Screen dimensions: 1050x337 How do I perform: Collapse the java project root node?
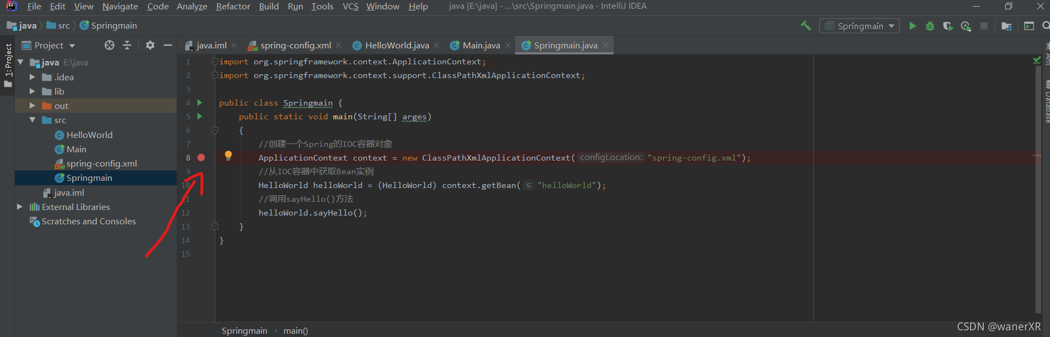click(x=20, y=62)
